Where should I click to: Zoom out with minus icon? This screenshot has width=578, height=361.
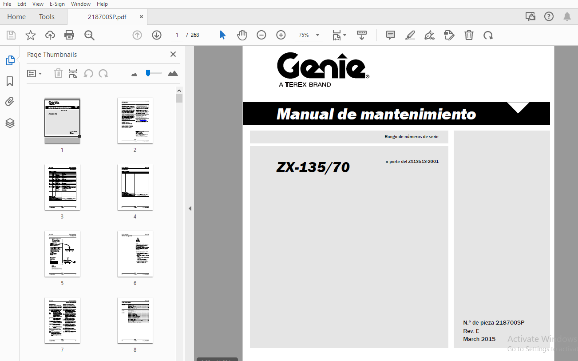pyautogui.click(x=261, y=35)
